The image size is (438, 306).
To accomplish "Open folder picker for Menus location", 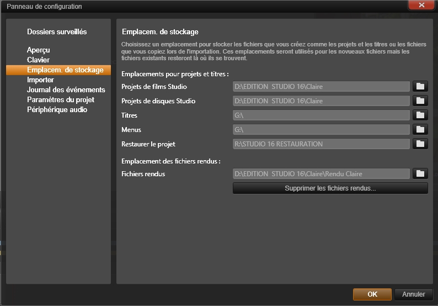I will (x=420, y=129).
